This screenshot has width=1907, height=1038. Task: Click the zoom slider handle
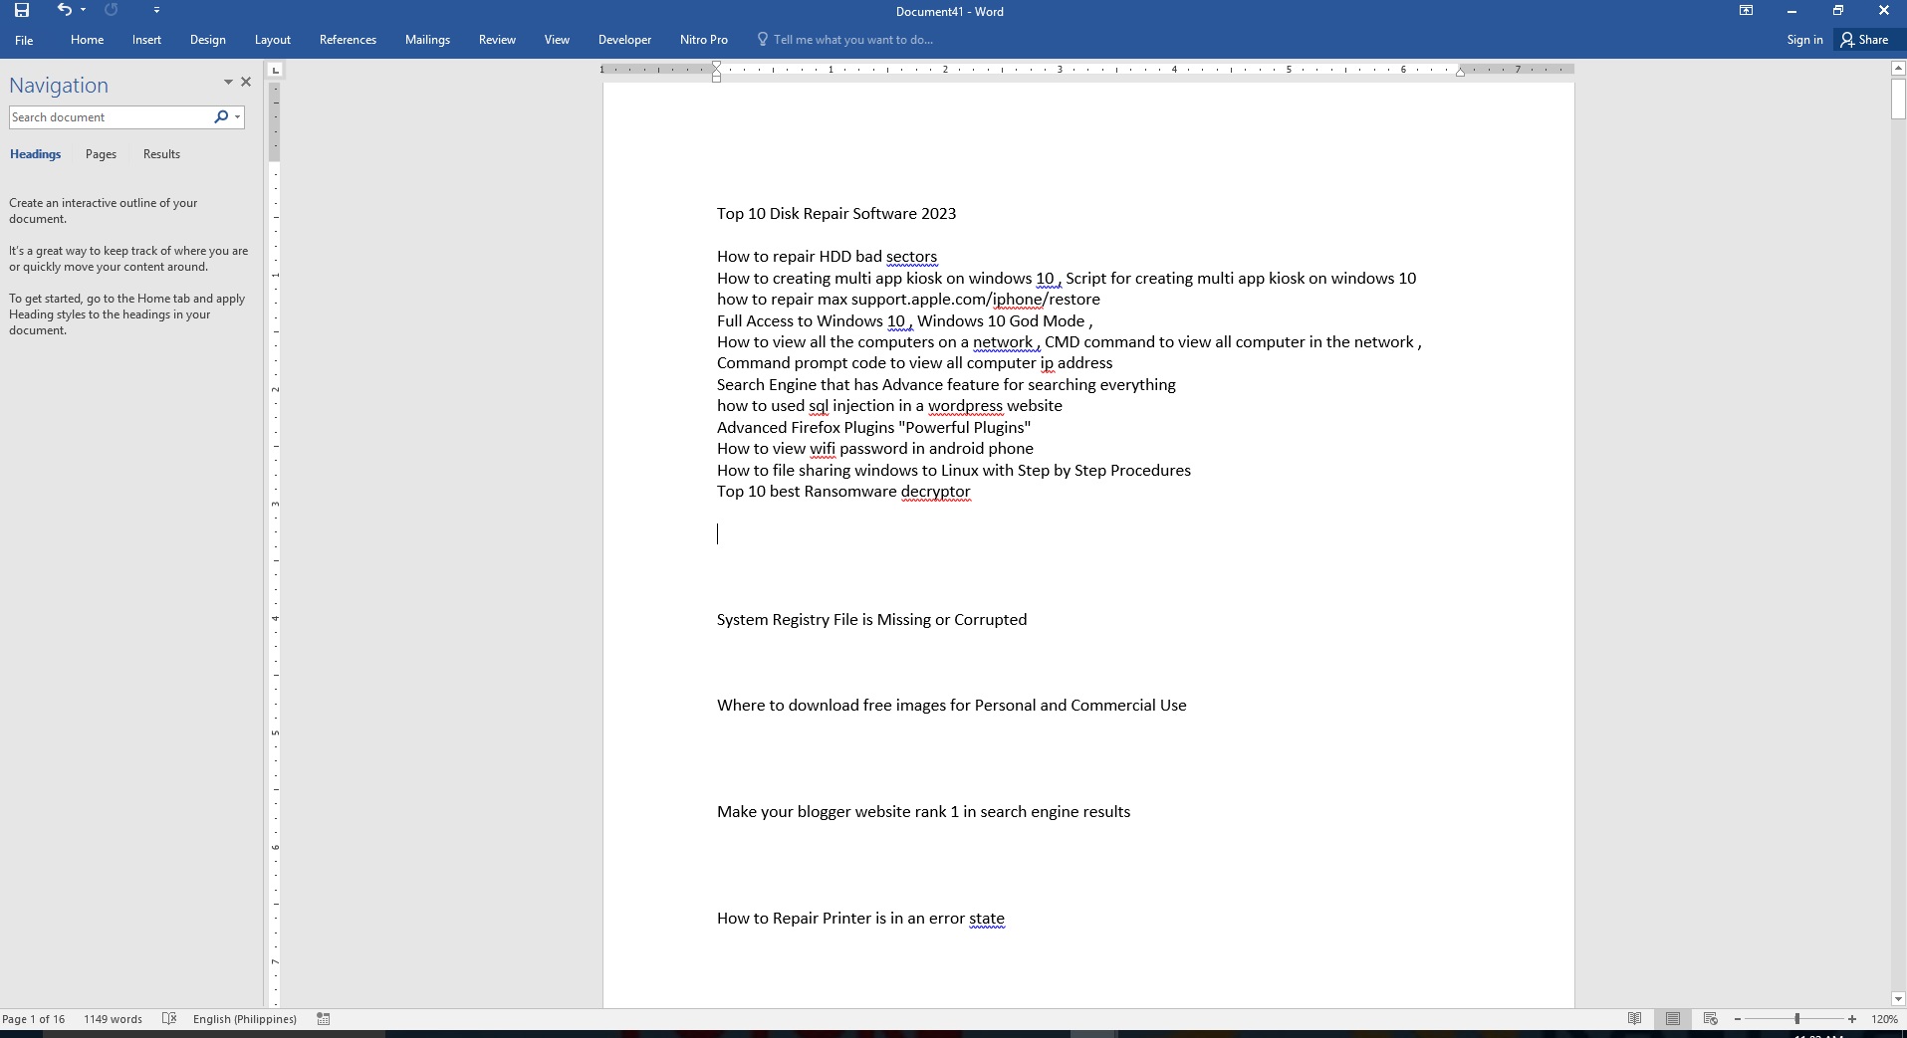pyautogui.click(x=1797, y=1019)
